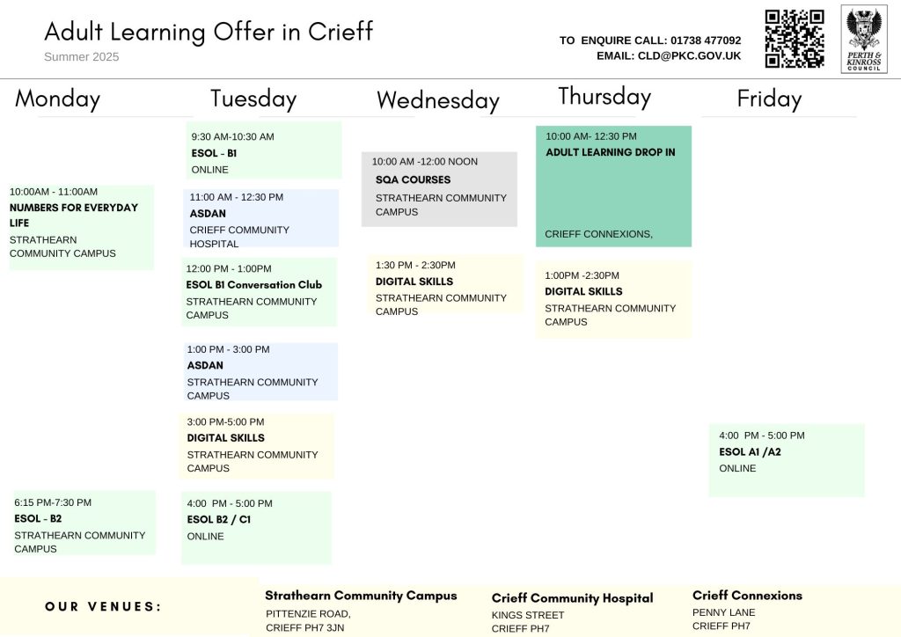Click the QR code image
This screenshot has width=901, height=637.
[x=794, y=39]
